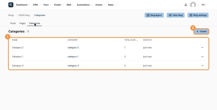
Task: Expand the Sales menu
Action: [x=112, y=5]
